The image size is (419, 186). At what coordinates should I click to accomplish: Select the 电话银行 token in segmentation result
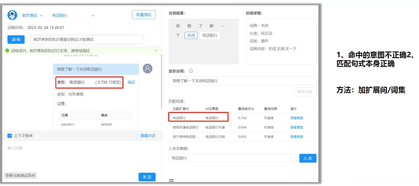click(x=210, y=35)
